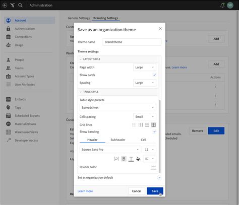The image size is (239, 205).
Task: Click the Warehouse Views icon
Action: (9, 132)
